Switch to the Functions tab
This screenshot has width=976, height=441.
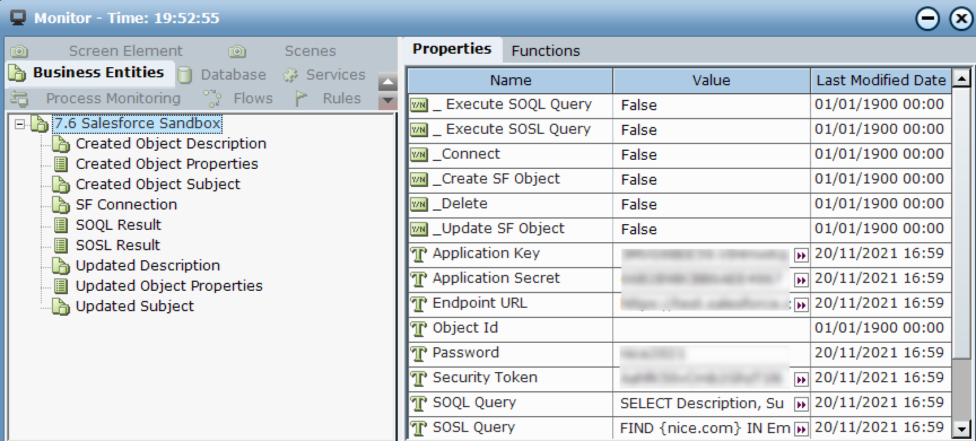coord(546,51)
